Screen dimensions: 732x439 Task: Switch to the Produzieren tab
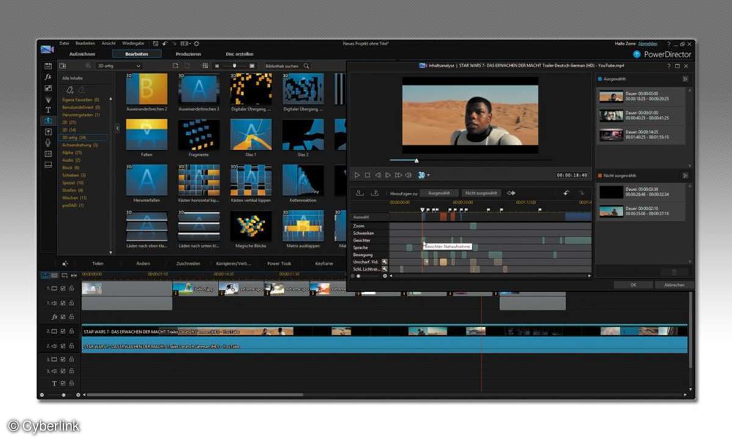coord(188,54)
